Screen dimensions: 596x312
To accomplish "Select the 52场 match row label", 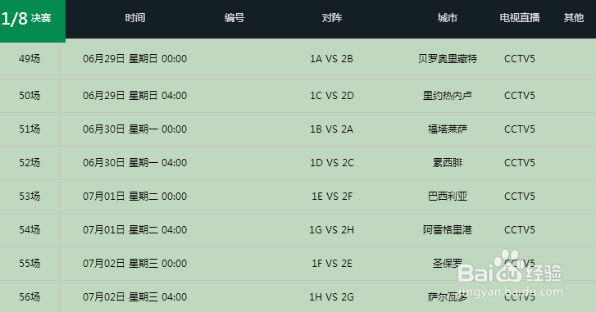I will 30,163.
